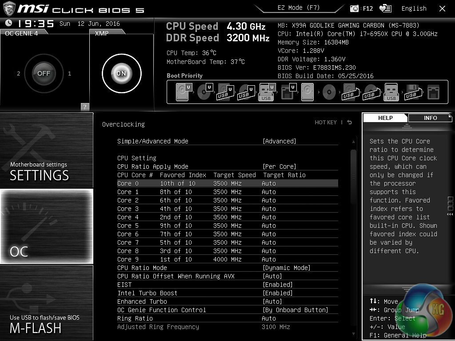Click the MSI dragon shield logo

(10, 8)
